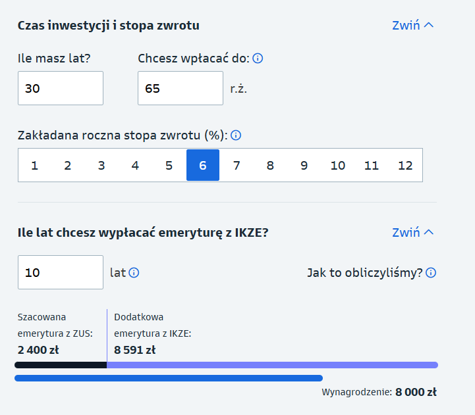Click info icon after "Jak to obliczyliśmy?"

click(x=431, y=272)
